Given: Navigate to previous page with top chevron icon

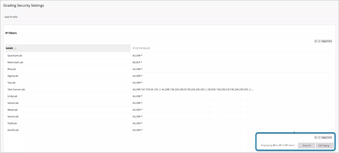Looking at the screenshot, I should (319, 41).
